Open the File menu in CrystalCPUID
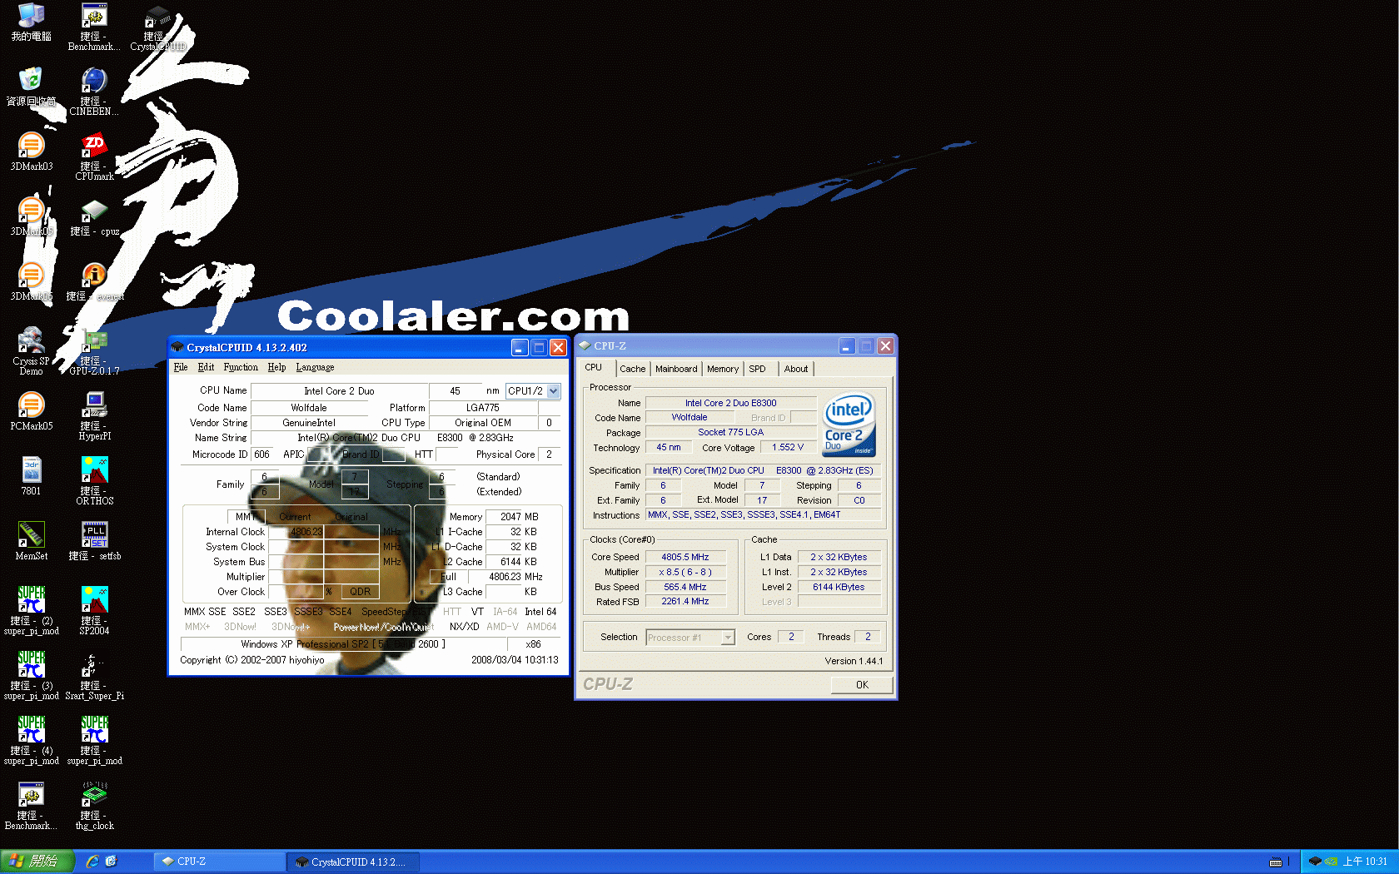The width and height of the screenshot is (1399, 874). point(181,367)
